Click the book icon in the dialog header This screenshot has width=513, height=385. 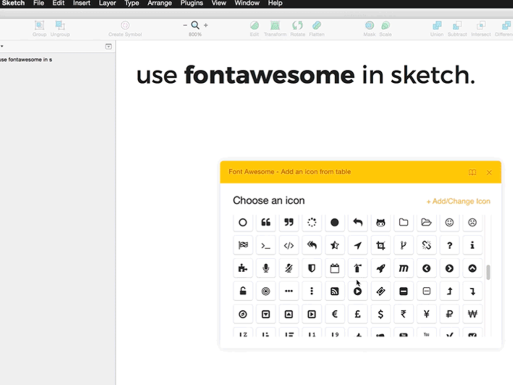click(472, 172)
